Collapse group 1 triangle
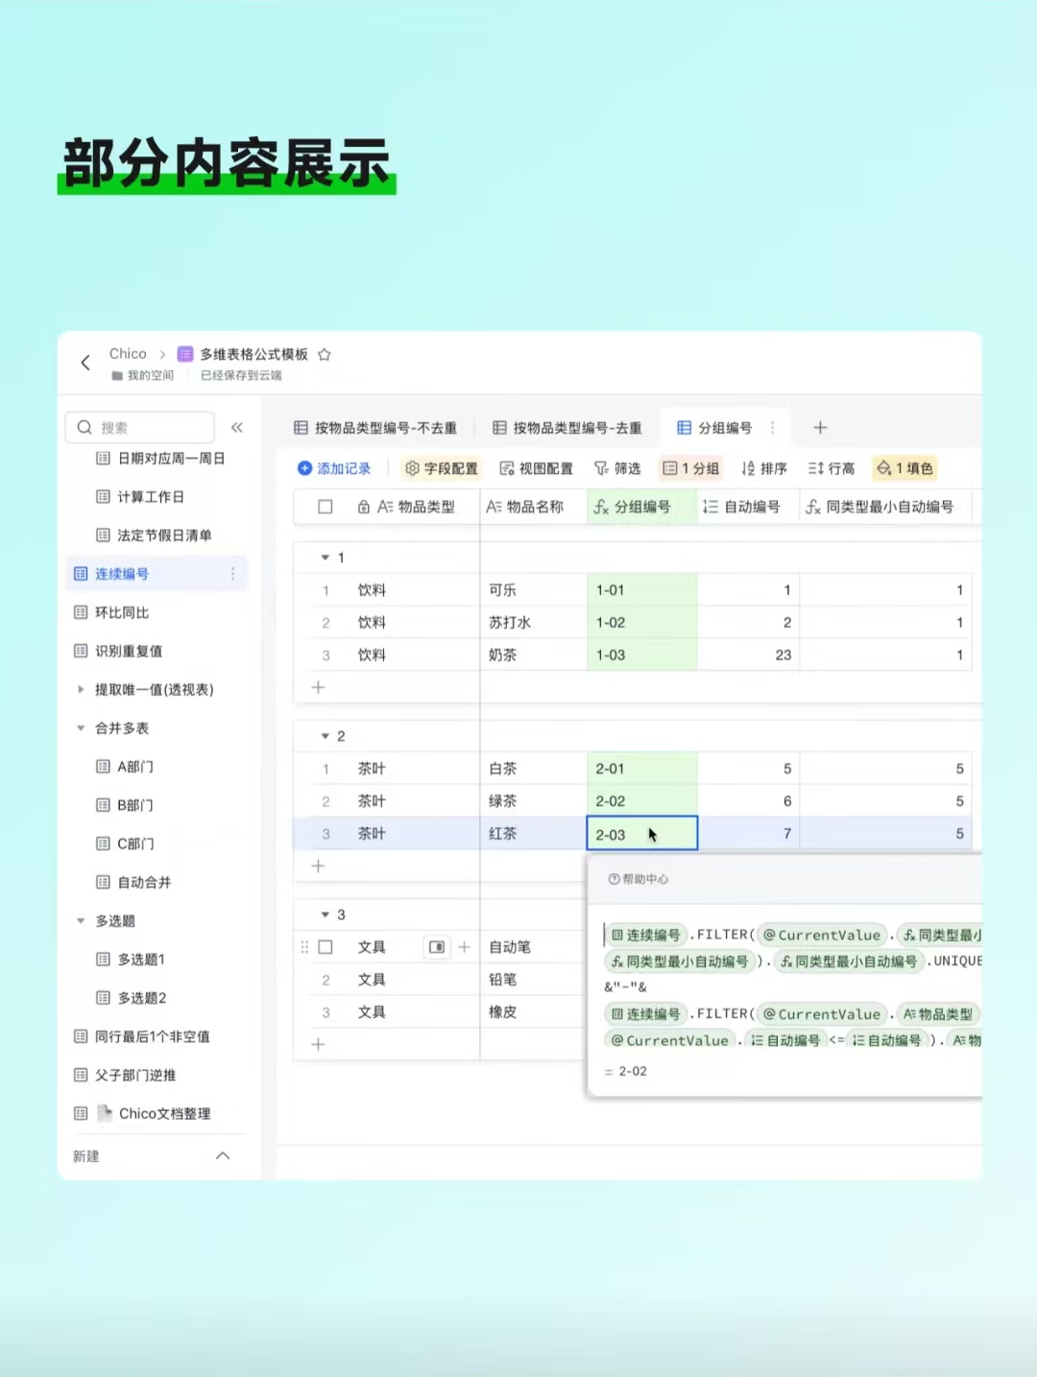The image size is (1037, 1377). [x=326, y=558]
